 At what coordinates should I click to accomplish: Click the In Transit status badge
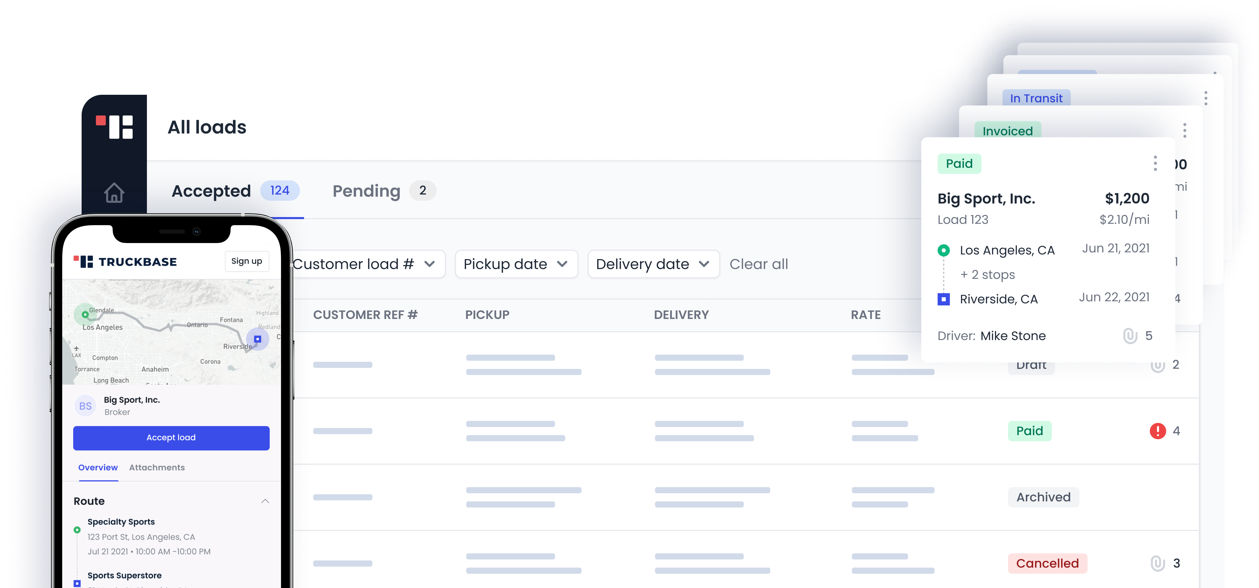point(1037,98)
